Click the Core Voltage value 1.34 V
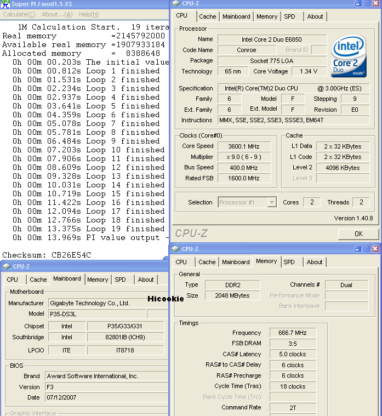 [x=309, y=71]
